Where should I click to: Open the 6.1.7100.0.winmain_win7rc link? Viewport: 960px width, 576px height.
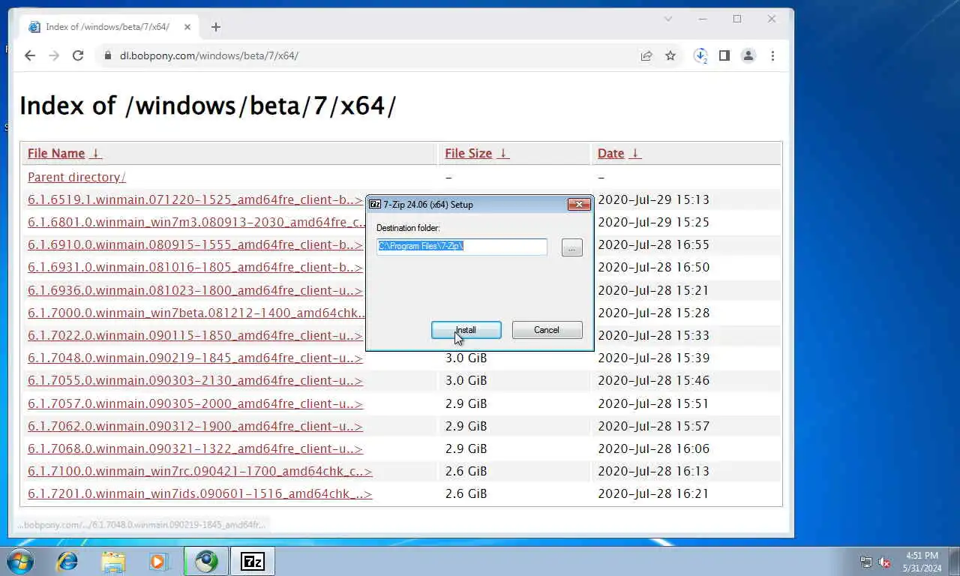click(200, 471)
